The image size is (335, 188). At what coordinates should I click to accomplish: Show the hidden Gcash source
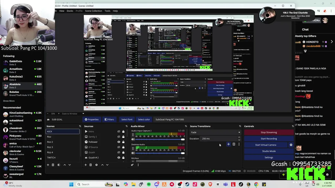(x=119, y=152)
